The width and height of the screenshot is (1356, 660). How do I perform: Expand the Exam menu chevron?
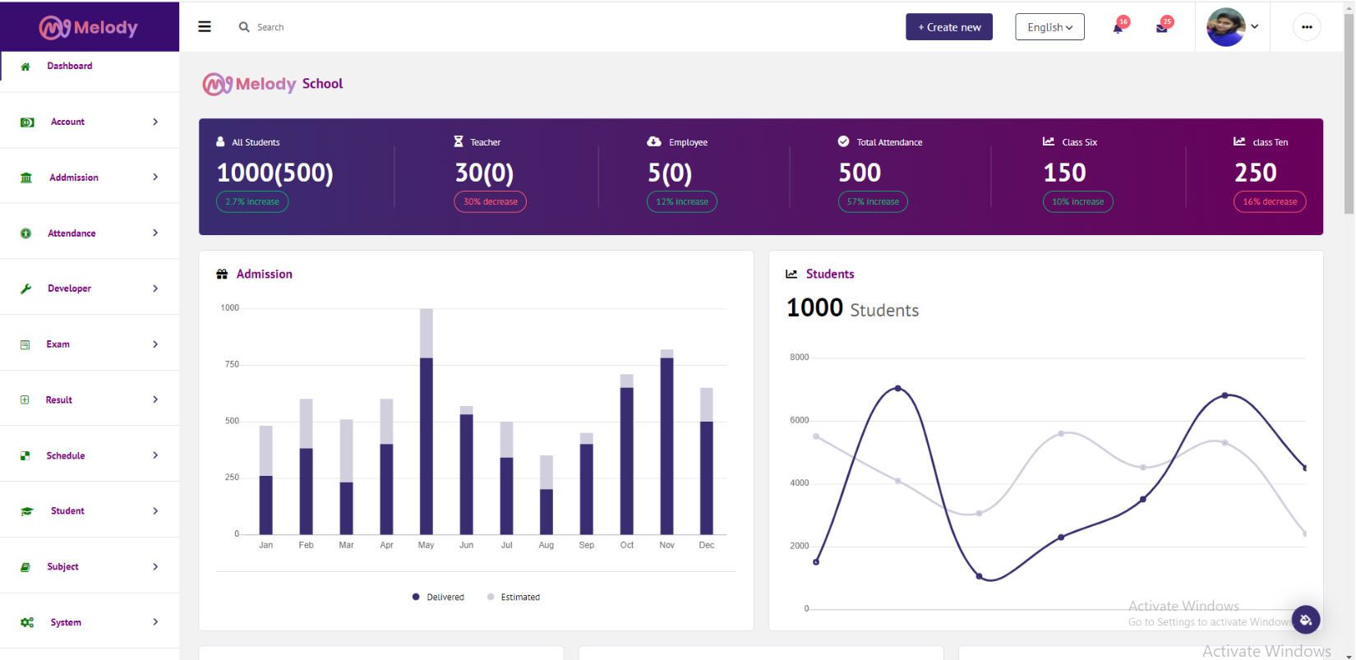pyautogui.click(x=155, y=344)
